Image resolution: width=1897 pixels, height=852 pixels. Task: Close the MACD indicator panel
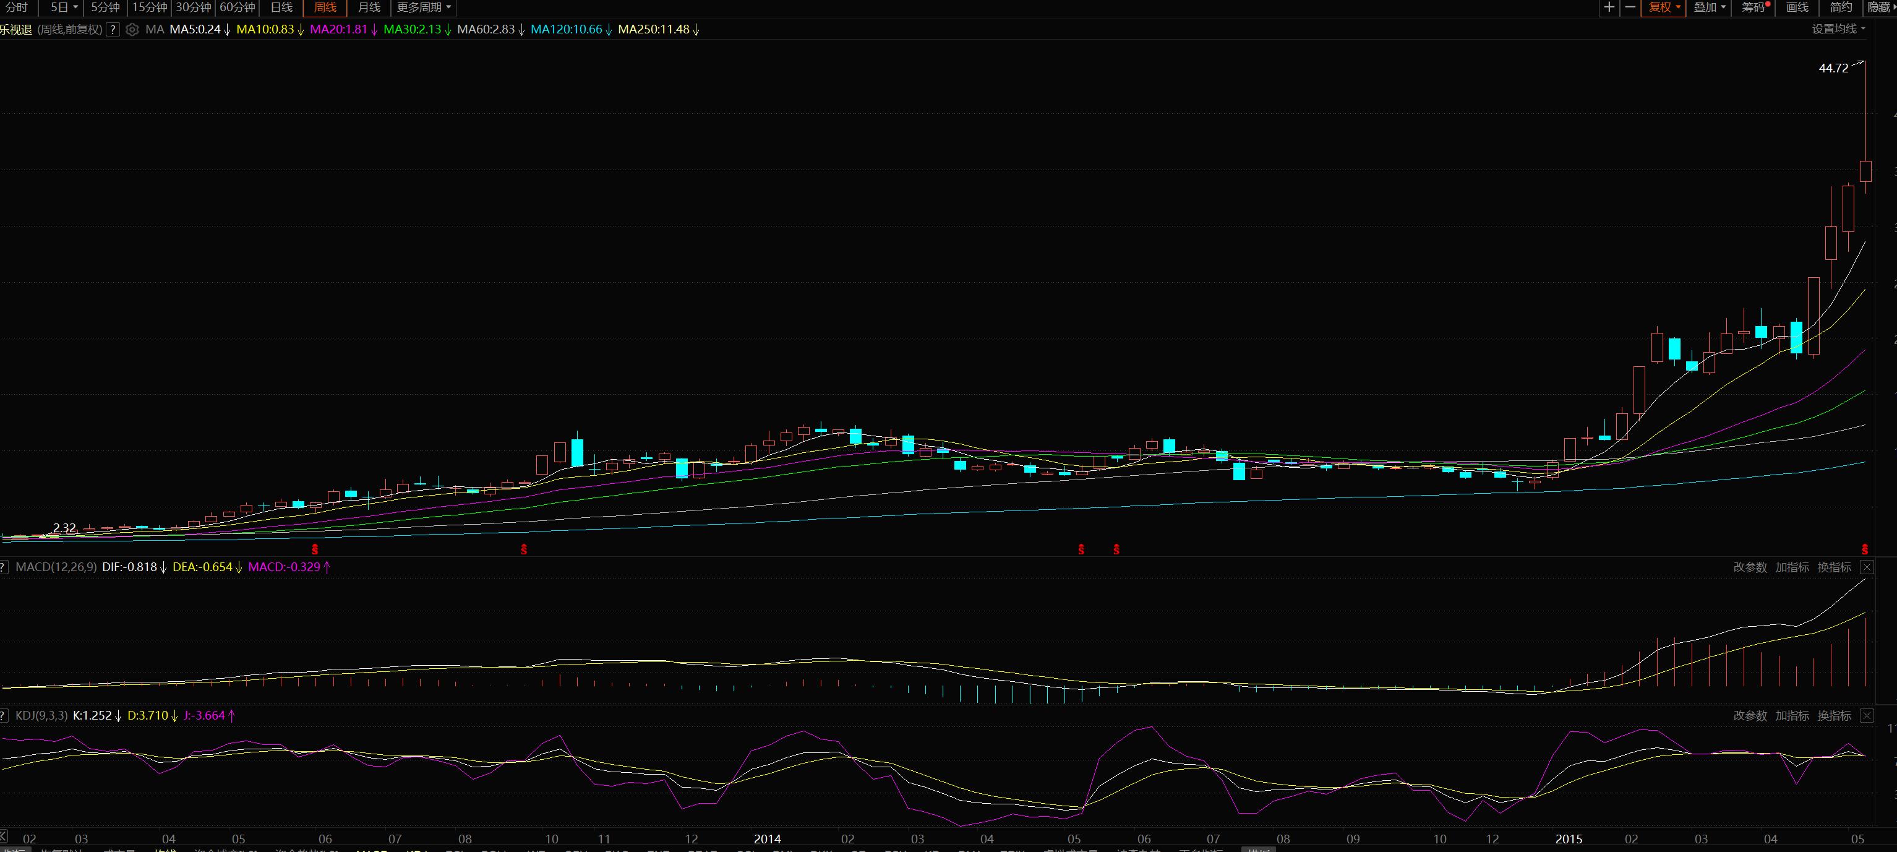1867,567
